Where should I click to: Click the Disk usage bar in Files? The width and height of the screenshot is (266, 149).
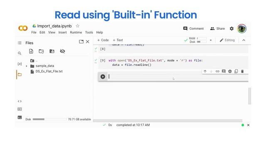(x=49, y=119)
